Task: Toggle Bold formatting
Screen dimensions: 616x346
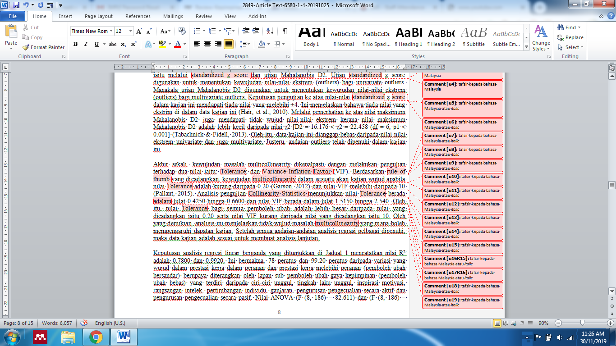Action: [x=75, y=44]
